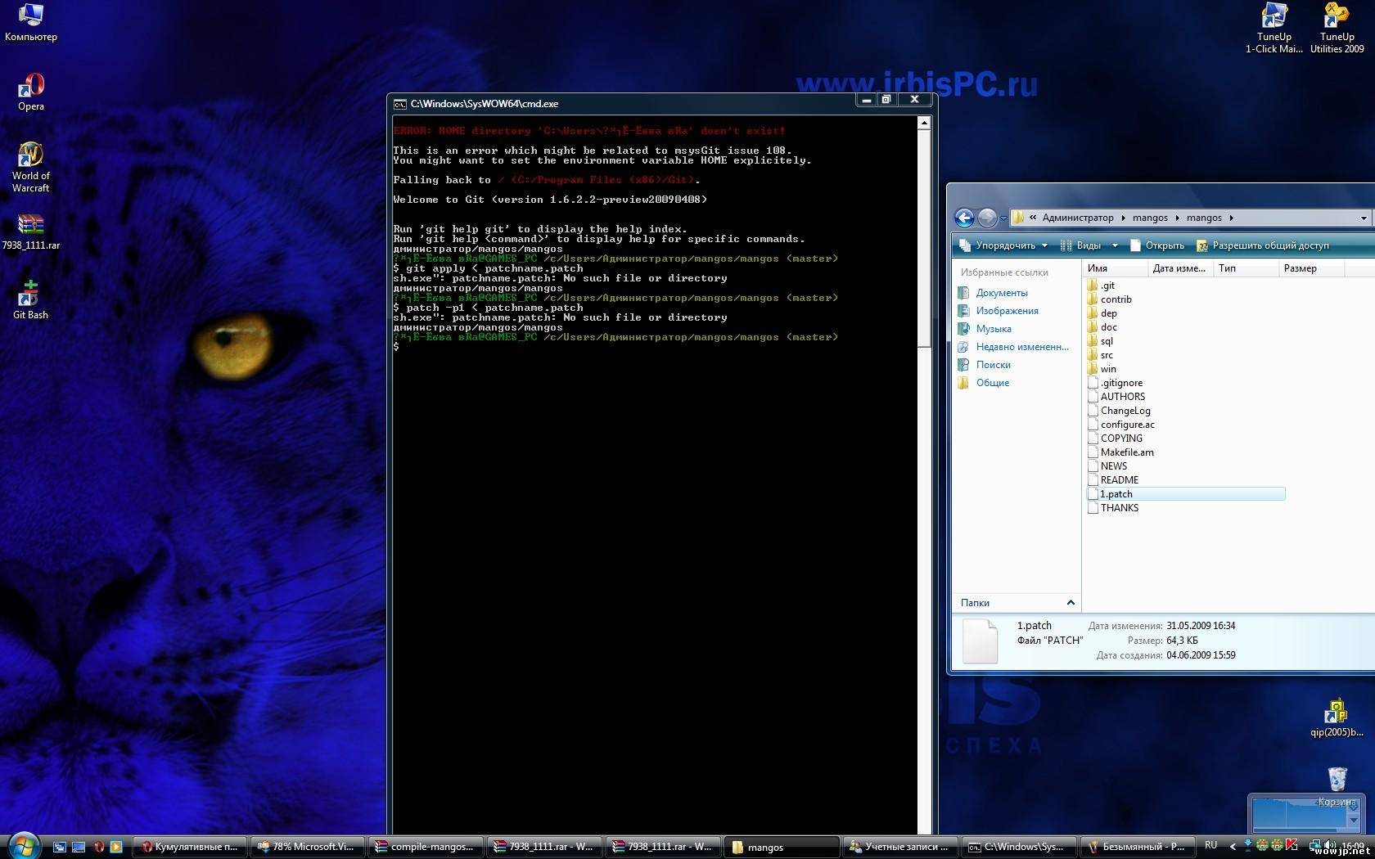This screenshot has width=1375, height=859.
Task: Select the .git folder in Explorer
Action: [1102, 286]
